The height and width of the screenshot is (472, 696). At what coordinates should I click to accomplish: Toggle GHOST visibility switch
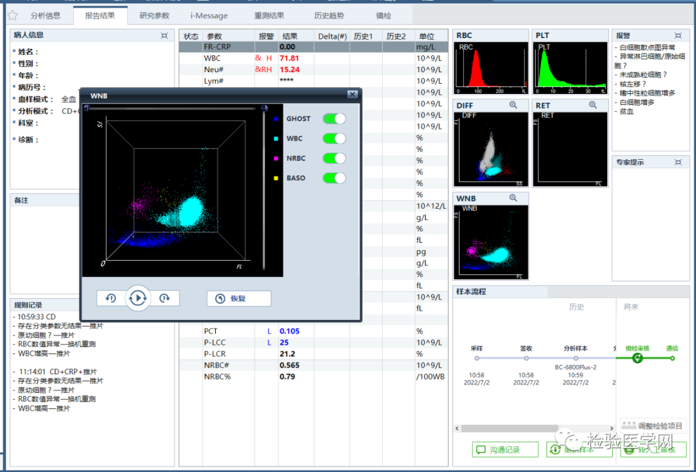tap(334, 118)
